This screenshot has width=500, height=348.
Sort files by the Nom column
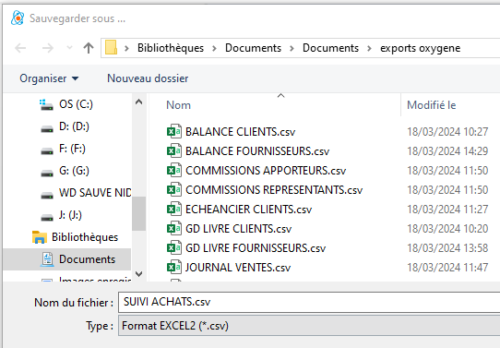pos(179,105)
